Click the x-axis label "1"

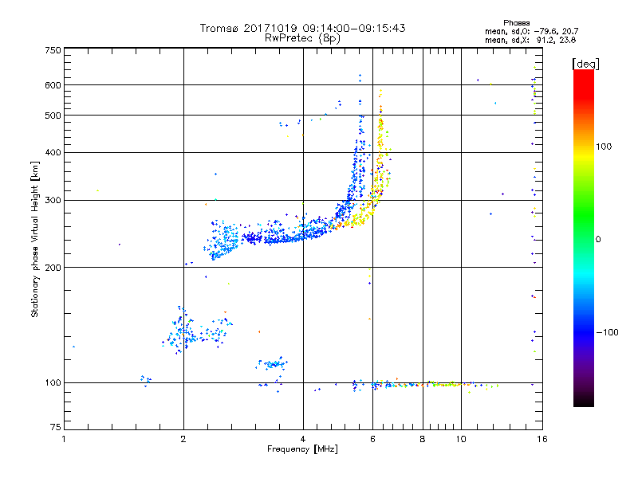pos(64,439)
